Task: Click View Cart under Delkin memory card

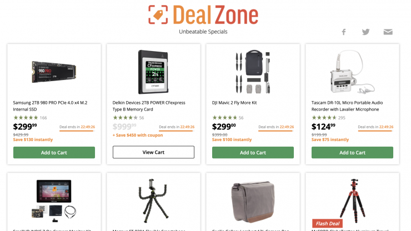Action: [x=153, y=152]
